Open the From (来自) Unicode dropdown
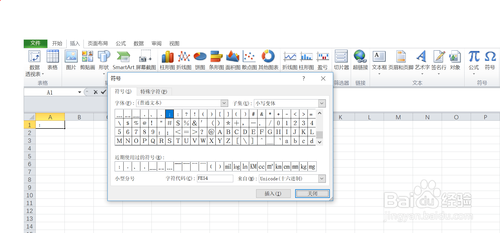The image size is (500, 233). point(322,178)
